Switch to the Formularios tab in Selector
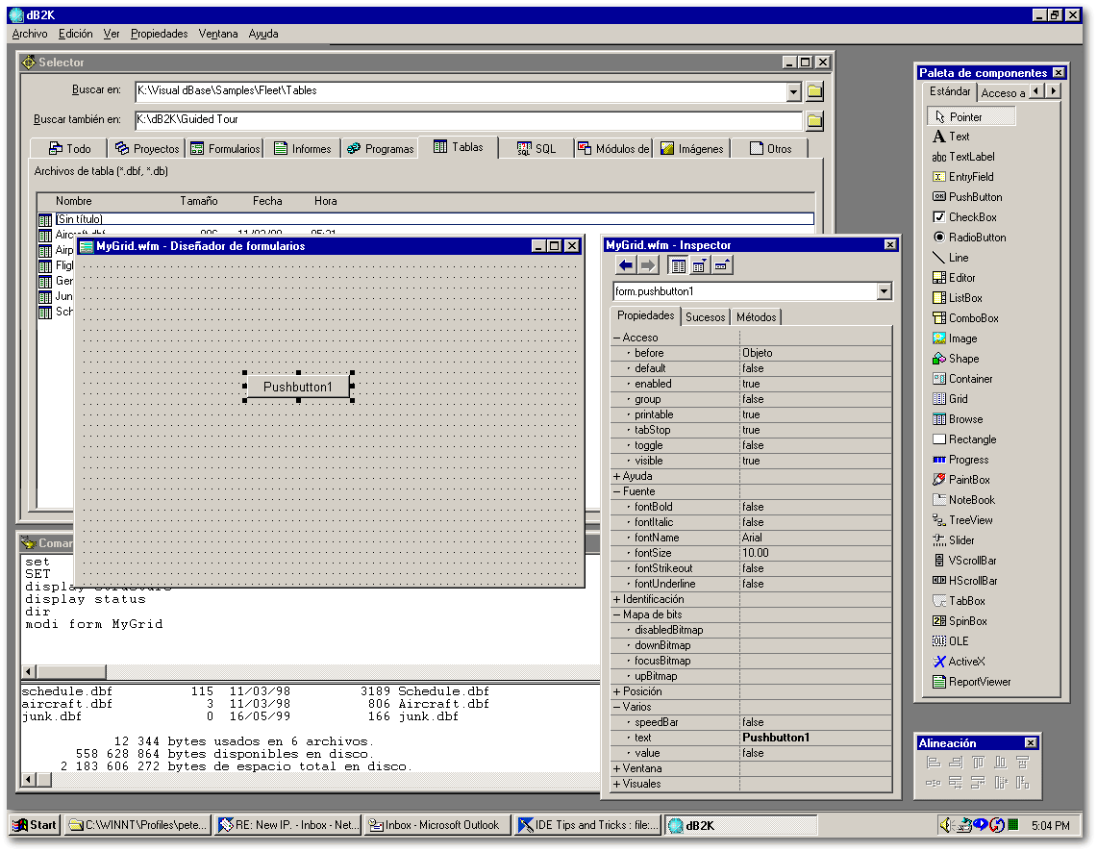The height and width of the screenshot is (852, 1097). (225, 148)
